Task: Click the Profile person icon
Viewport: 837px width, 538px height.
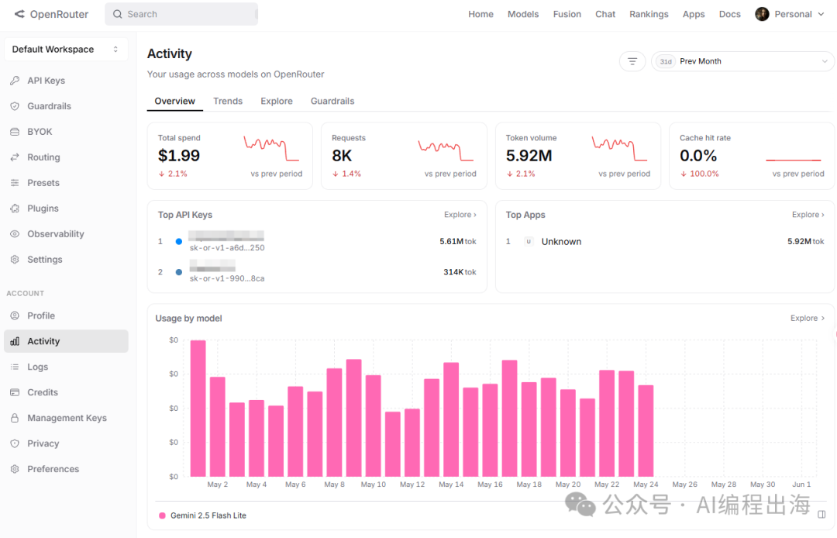Action: 15,316
